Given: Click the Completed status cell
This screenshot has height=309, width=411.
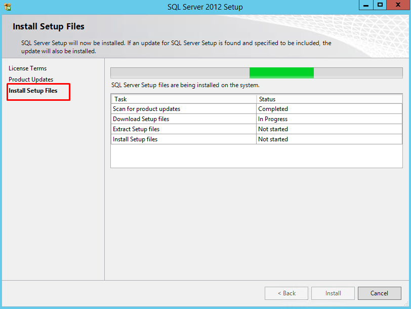Looking at the screenshot, I should tap(273, 109).
